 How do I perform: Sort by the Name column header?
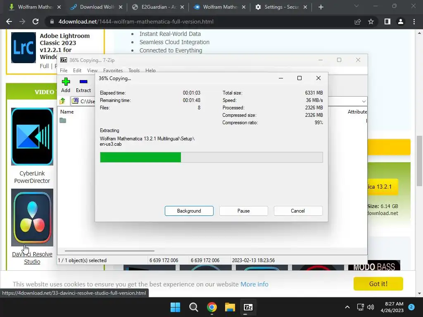(x=67, y=111)
